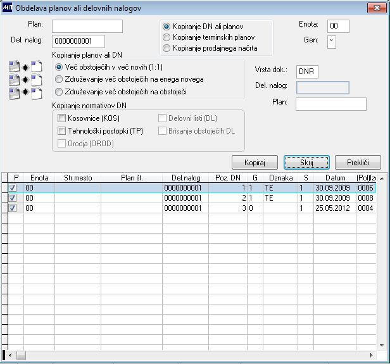The image size is (390, 364).
Task: Click the vertical scrollbar down arrow
Action: click(x=382, y=346)
